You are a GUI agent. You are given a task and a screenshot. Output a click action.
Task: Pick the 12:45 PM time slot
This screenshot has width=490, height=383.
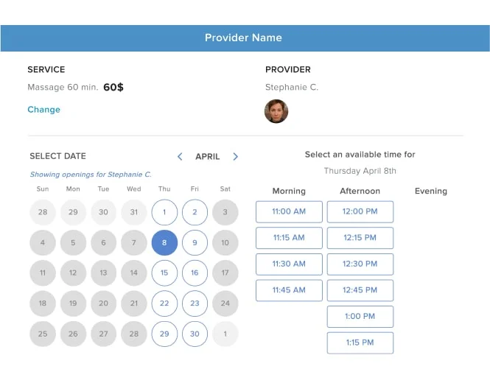(360, 290)
